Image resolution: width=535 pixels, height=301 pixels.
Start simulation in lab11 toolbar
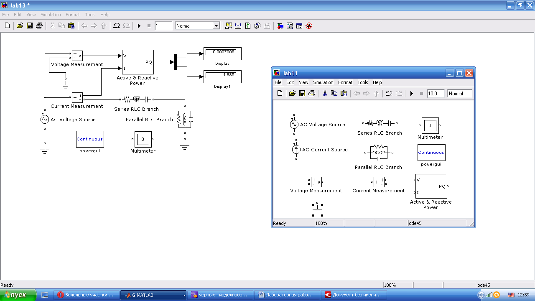click(412, 93)
